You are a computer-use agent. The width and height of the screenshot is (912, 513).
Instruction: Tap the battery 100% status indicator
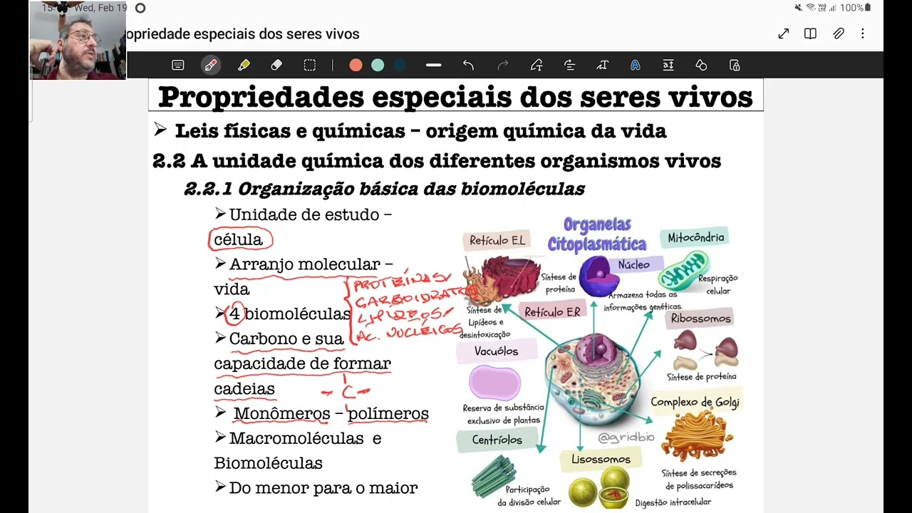855,8
